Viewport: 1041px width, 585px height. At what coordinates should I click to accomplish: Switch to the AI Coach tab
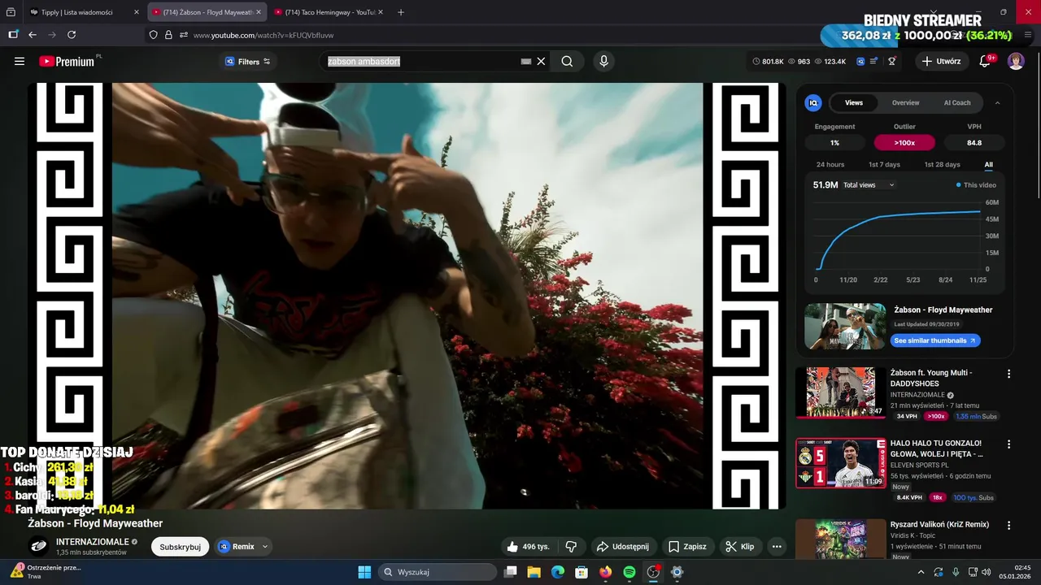click(957, 102)
